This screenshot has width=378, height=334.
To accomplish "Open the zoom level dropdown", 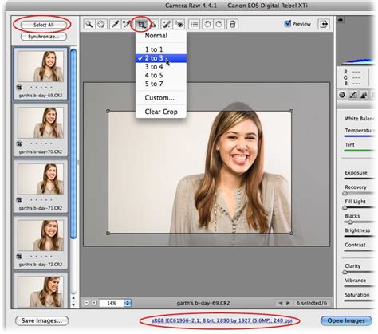I will coord(128,303).
